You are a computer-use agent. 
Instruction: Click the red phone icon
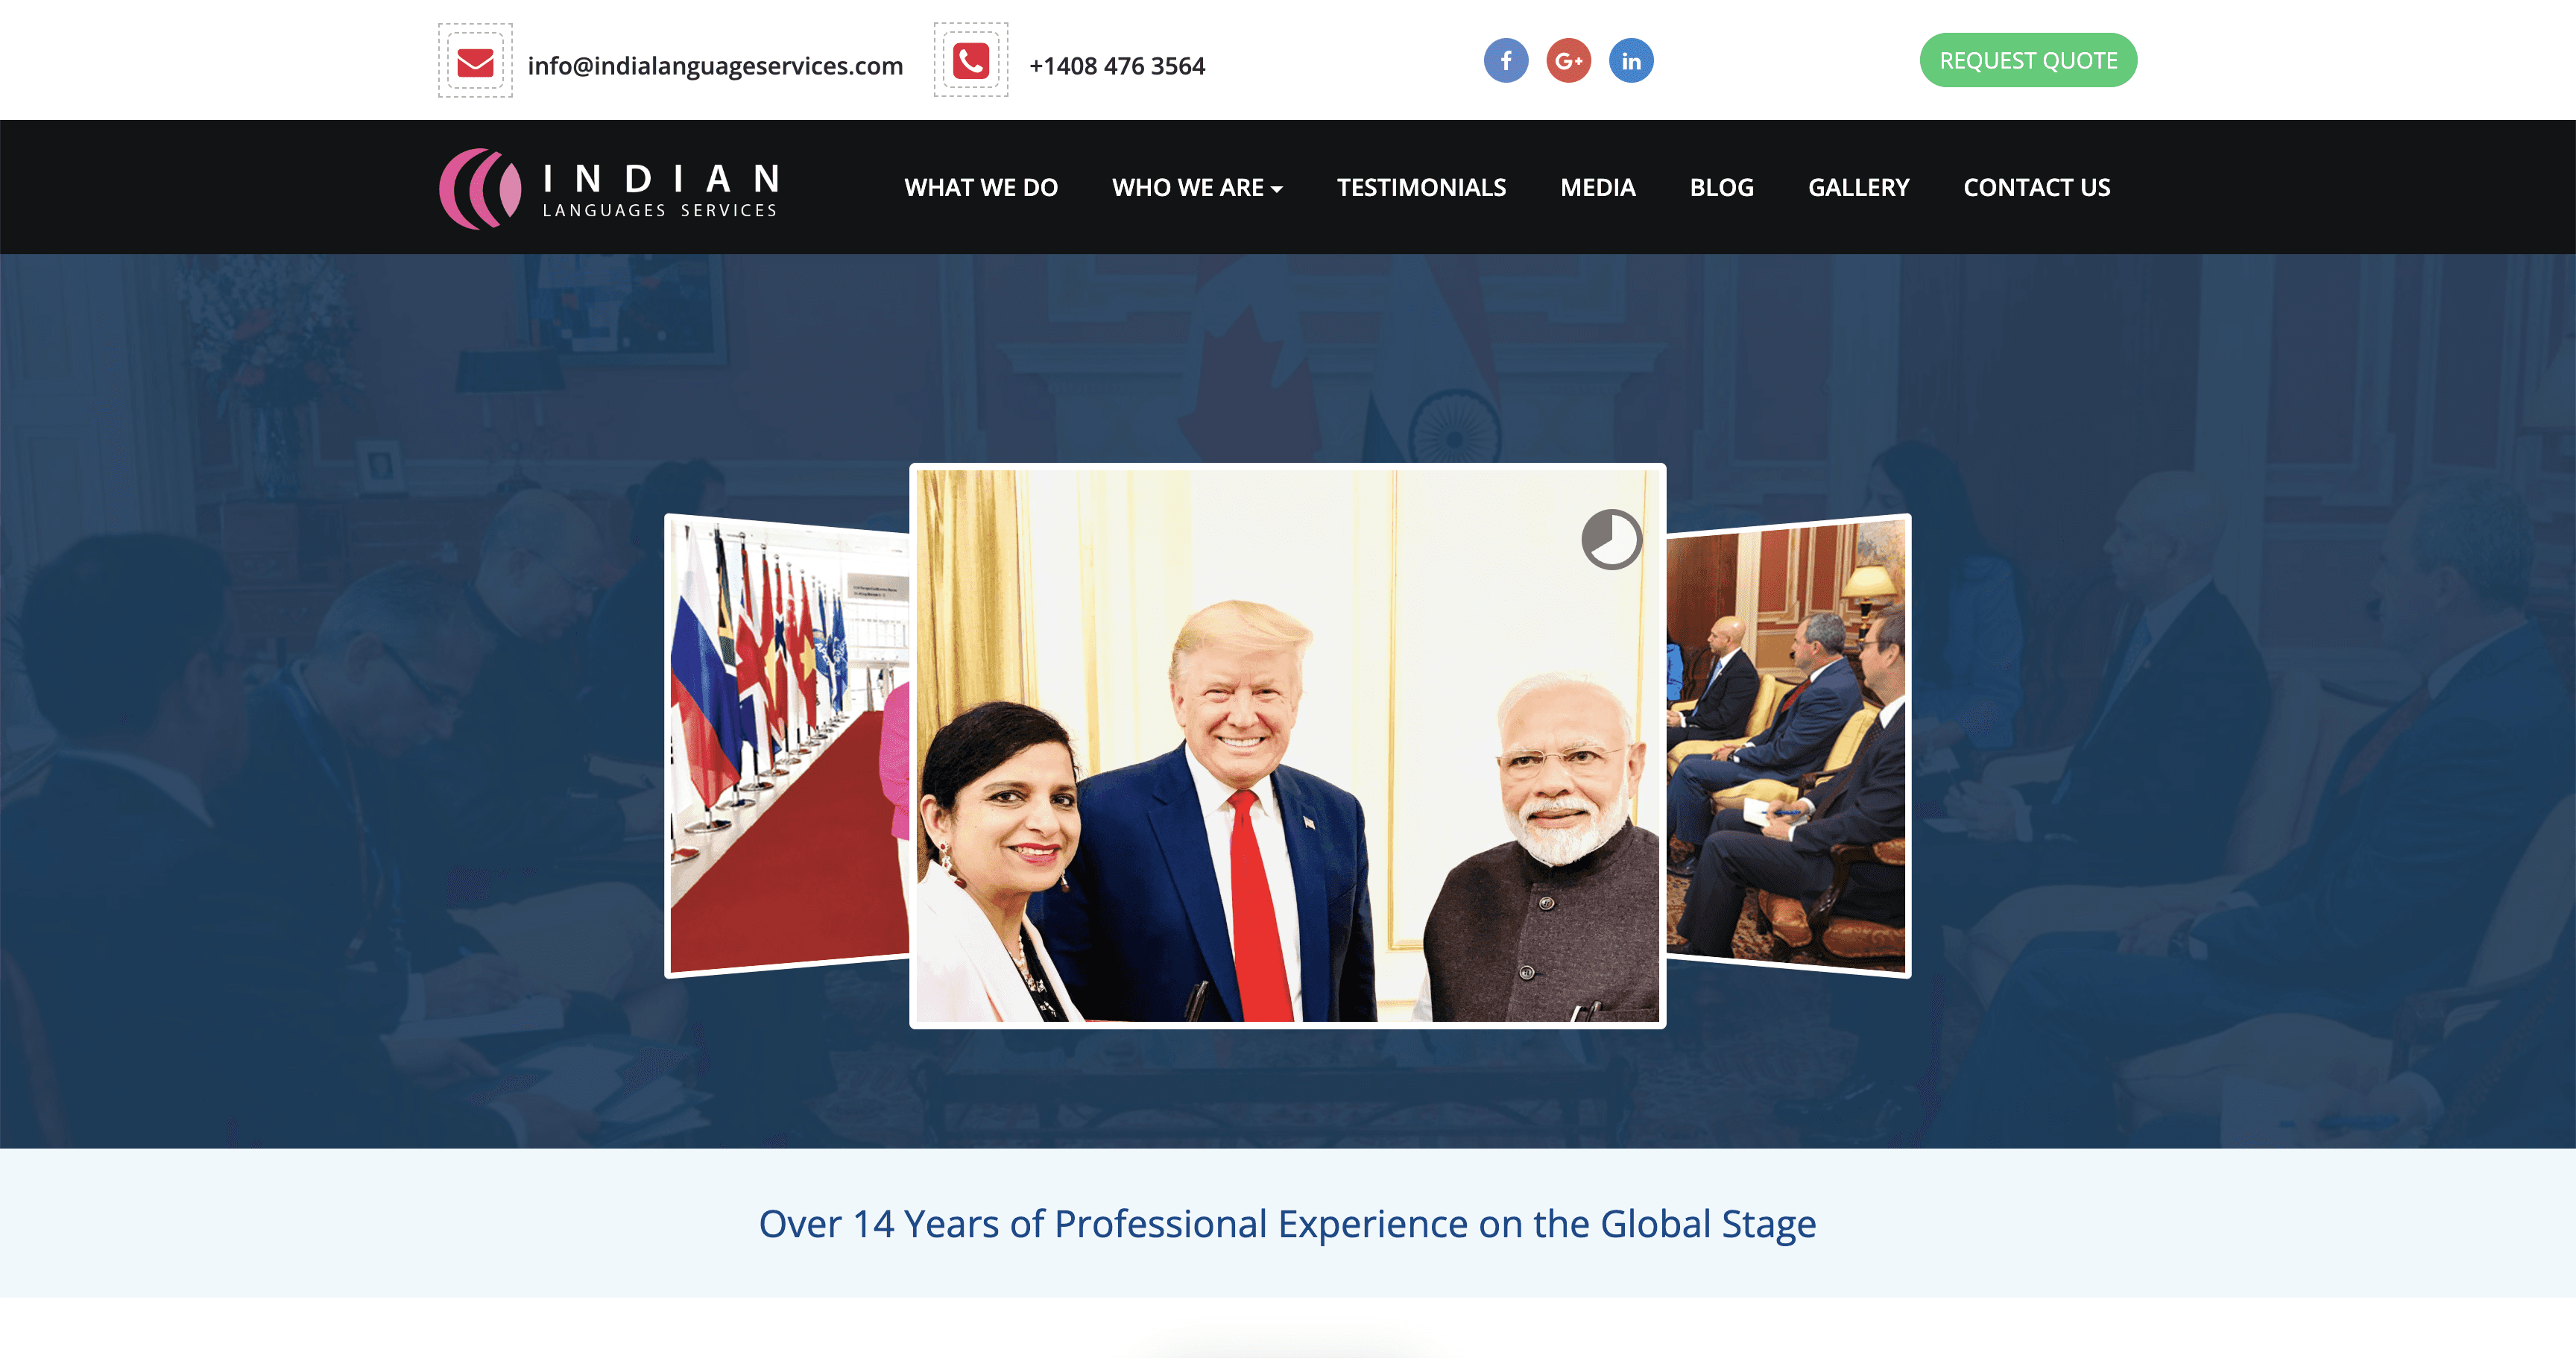(x=971, y=61)
